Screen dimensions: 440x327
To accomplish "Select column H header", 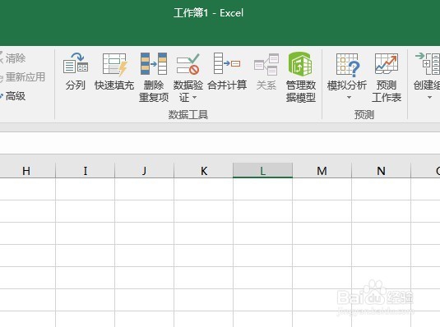I will pyautogui.click(x=27, y=171).
